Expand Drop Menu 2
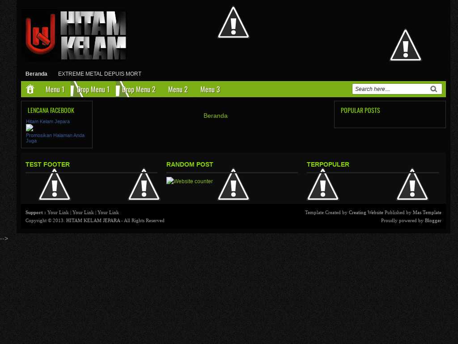Viewport: 458px width, 344px height. pos(139,90)
